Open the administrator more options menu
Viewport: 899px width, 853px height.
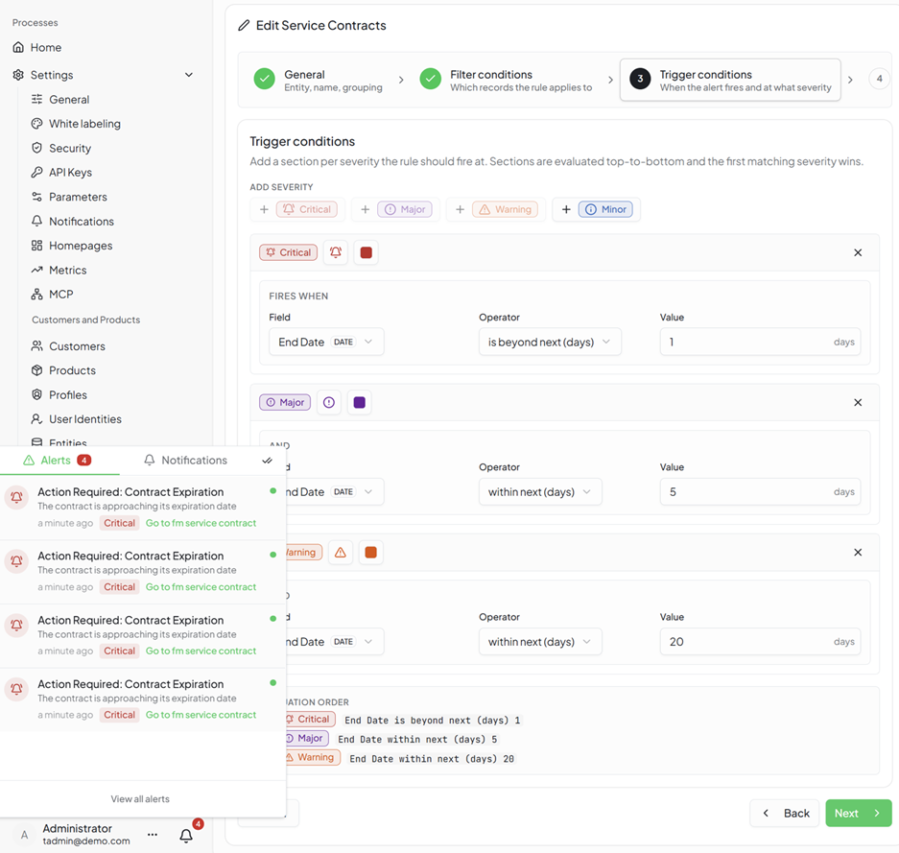(x=152, y=835)
